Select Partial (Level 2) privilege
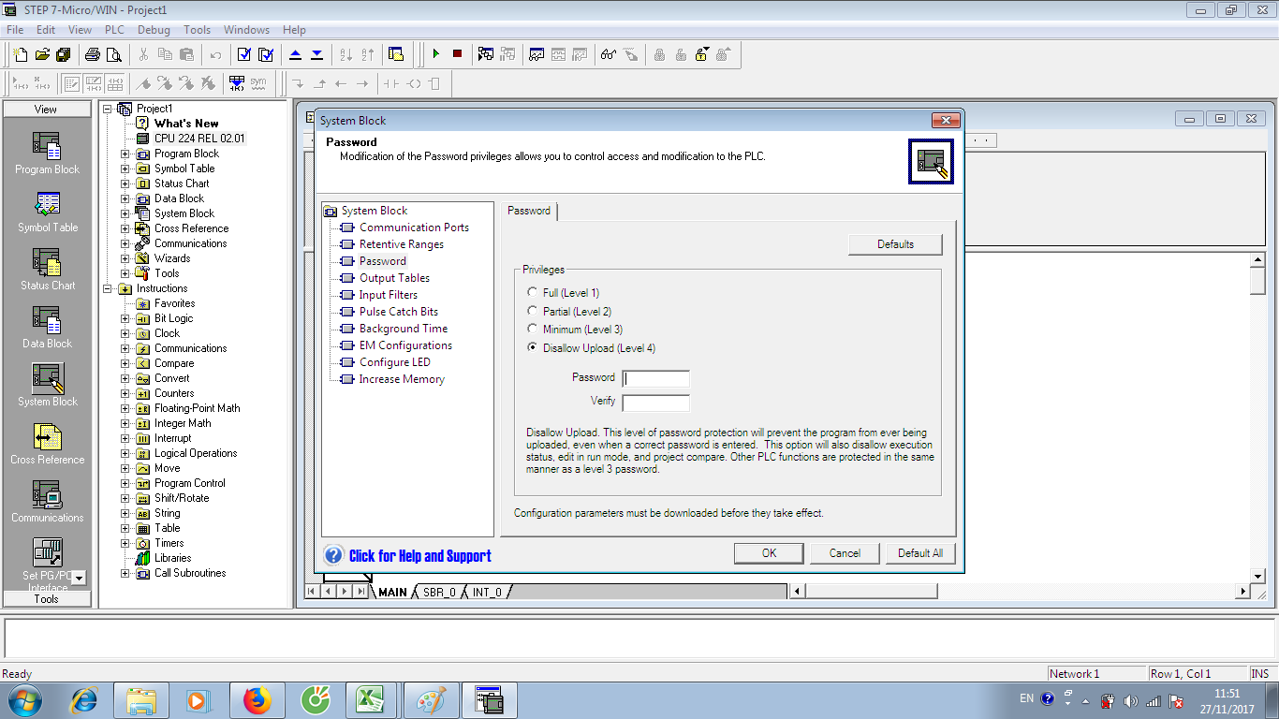The height and width of the screenshot is (719, 1279). click(x=533, y=311)
